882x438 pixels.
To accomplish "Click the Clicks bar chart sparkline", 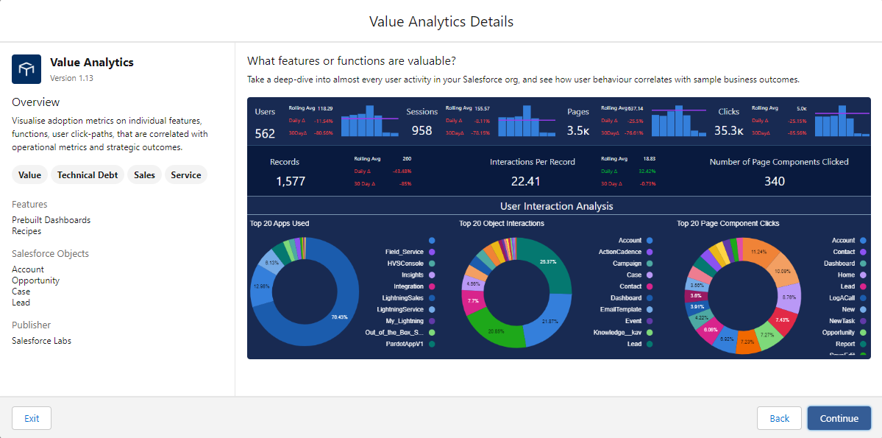I will pos(843,121).
